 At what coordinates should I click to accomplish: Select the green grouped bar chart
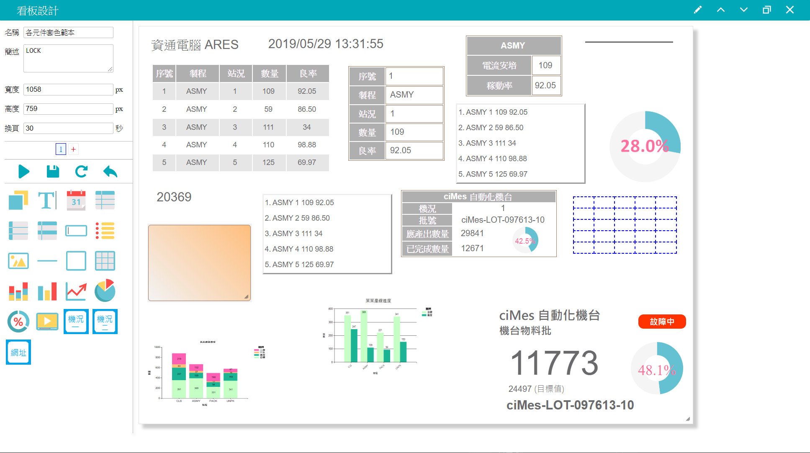pyautogui.click(x=378, y=336)
